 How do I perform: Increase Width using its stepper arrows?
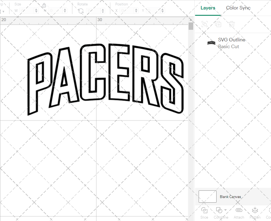point(36,10)
